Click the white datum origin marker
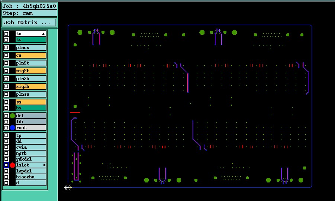The width and height of the screenshot is (335, 201). (68, 188)
